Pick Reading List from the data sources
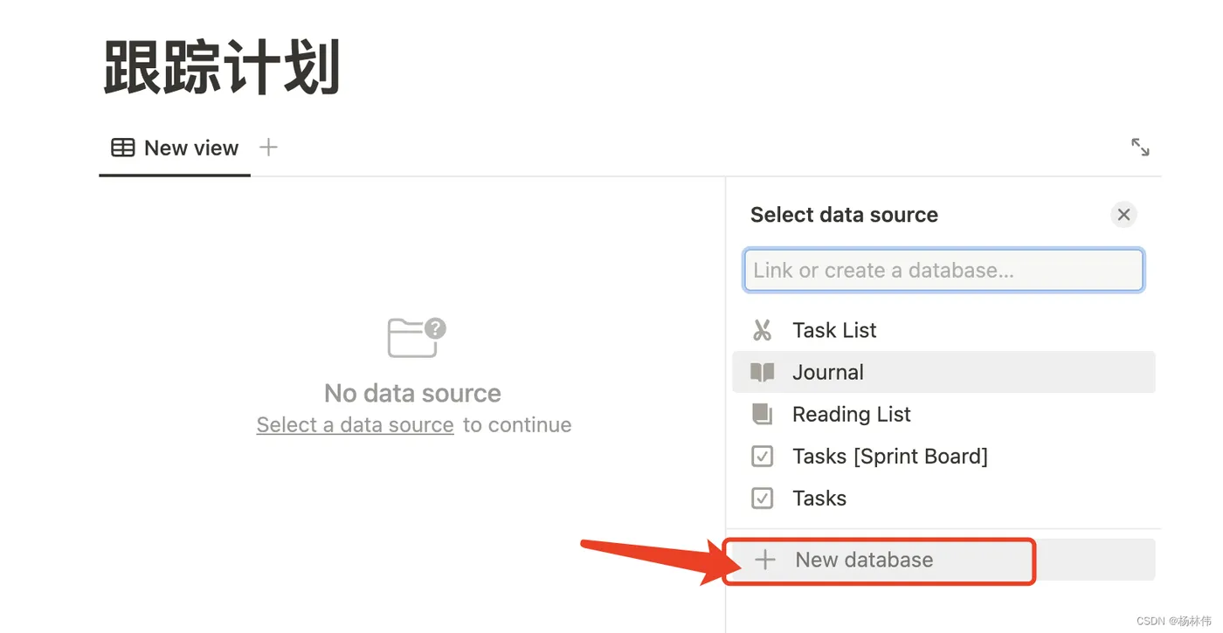 [852, 415]
